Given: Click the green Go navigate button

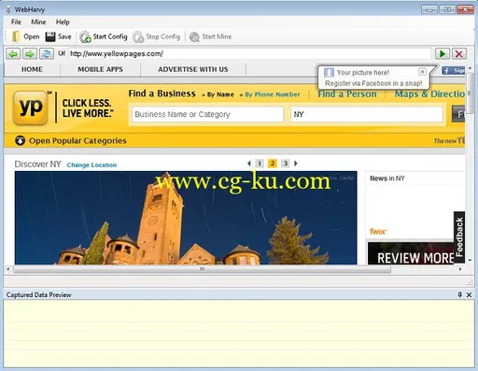Looking at the screenshot, I should 443,54.
